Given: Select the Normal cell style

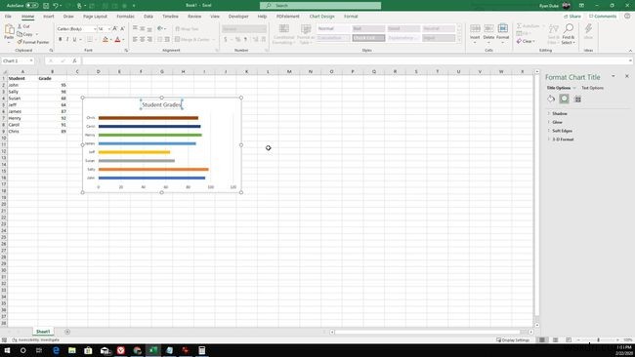Looking at the screenshot, I should click(333, 28).
